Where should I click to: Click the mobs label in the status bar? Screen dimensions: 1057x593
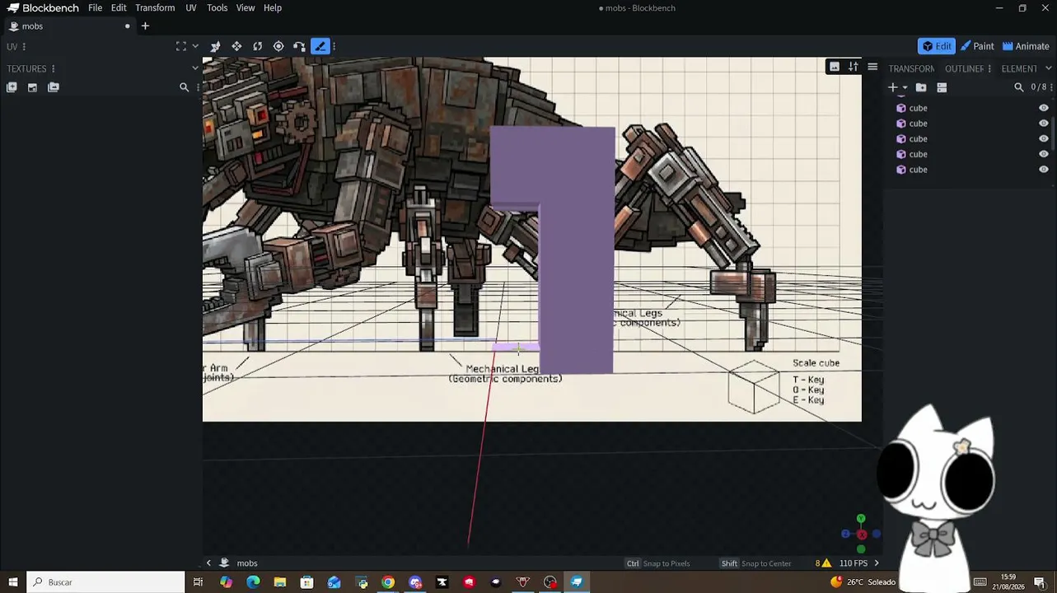247,563
